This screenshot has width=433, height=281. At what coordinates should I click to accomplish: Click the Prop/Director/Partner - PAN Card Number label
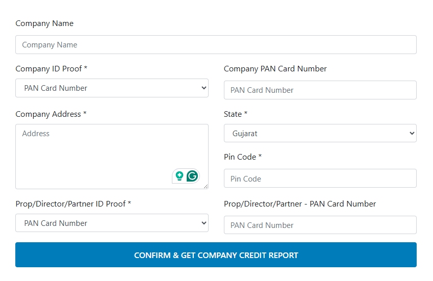299,204
